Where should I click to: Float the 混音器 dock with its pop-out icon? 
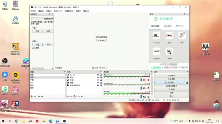pos(151,72)
